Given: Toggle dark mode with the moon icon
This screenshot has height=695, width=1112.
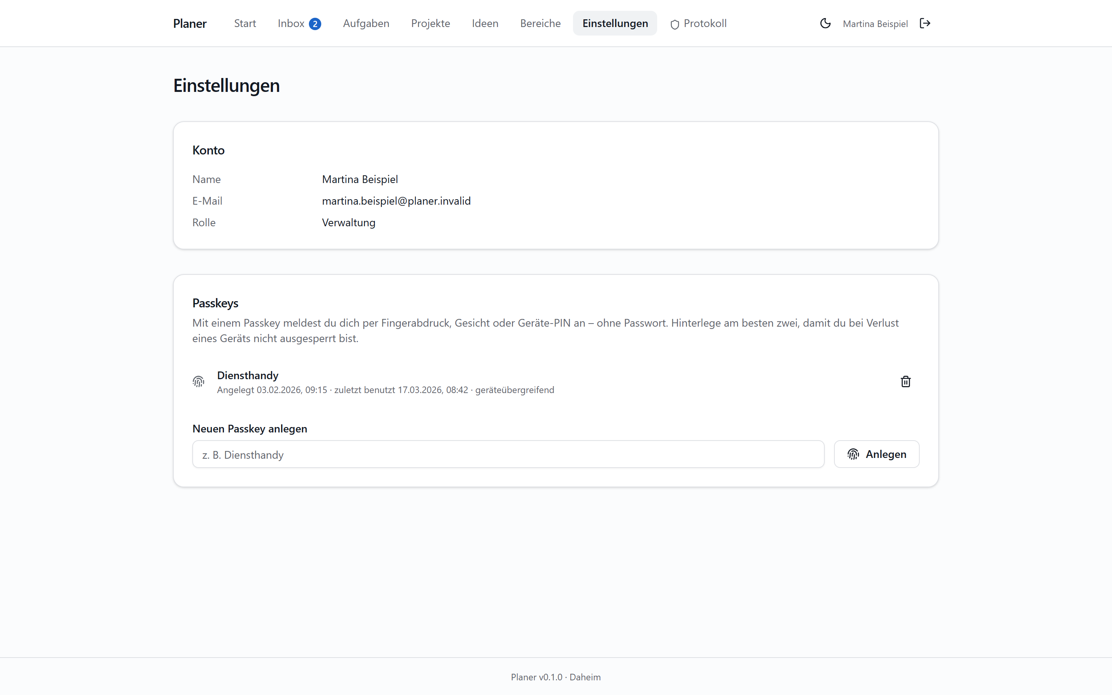Looking at the screenshot, I should point(825,24).
